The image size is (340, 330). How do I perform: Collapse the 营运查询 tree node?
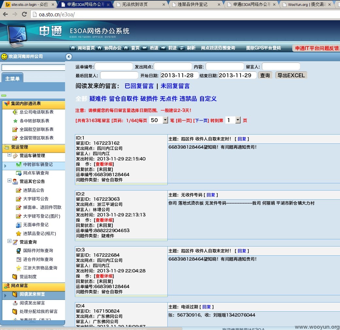click(x=9, y=241)
